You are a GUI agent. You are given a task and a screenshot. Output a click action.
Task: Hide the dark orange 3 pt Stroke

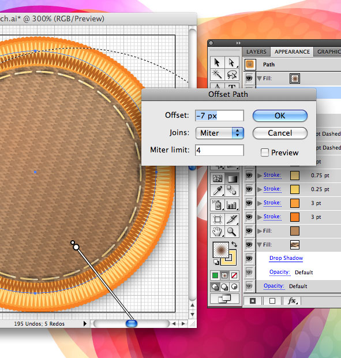point(249,217)
